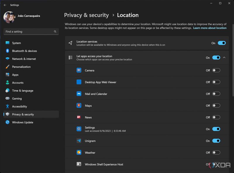
Task: Click the Network wifi icon
Action: coord(8,59)
